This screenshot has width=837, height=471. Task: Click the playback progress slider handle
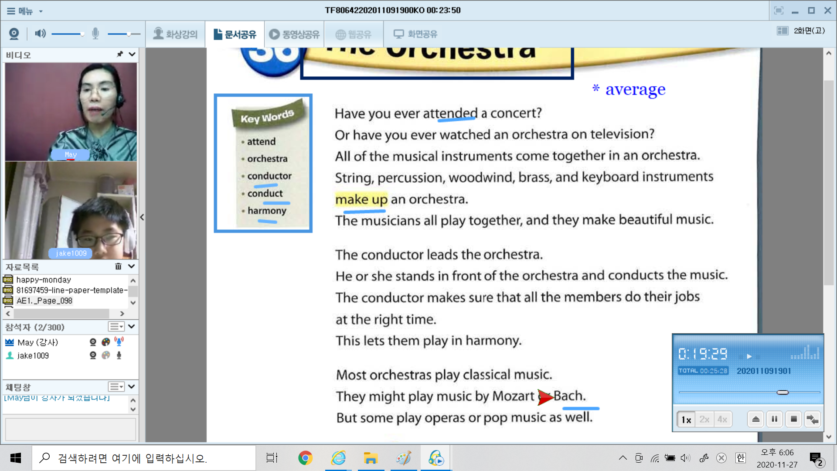783,392
